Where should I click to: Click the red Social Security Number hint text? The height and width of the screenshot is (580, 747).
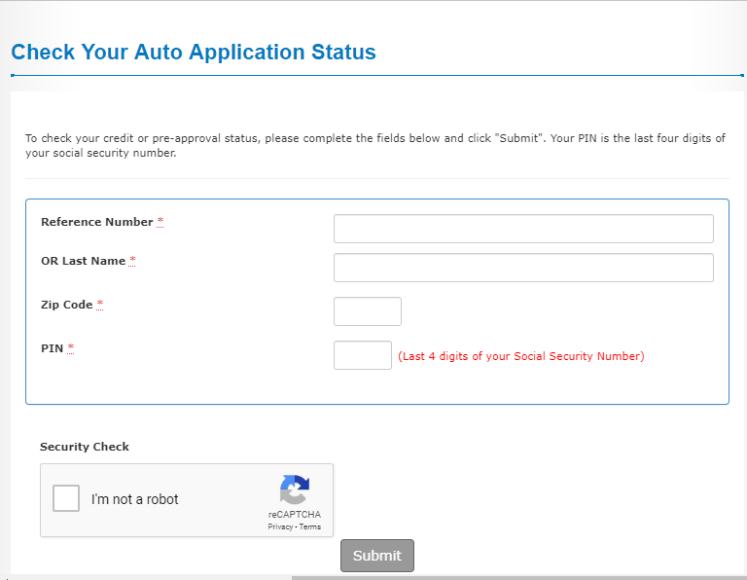pyautogui.click(x=520, y=356)
